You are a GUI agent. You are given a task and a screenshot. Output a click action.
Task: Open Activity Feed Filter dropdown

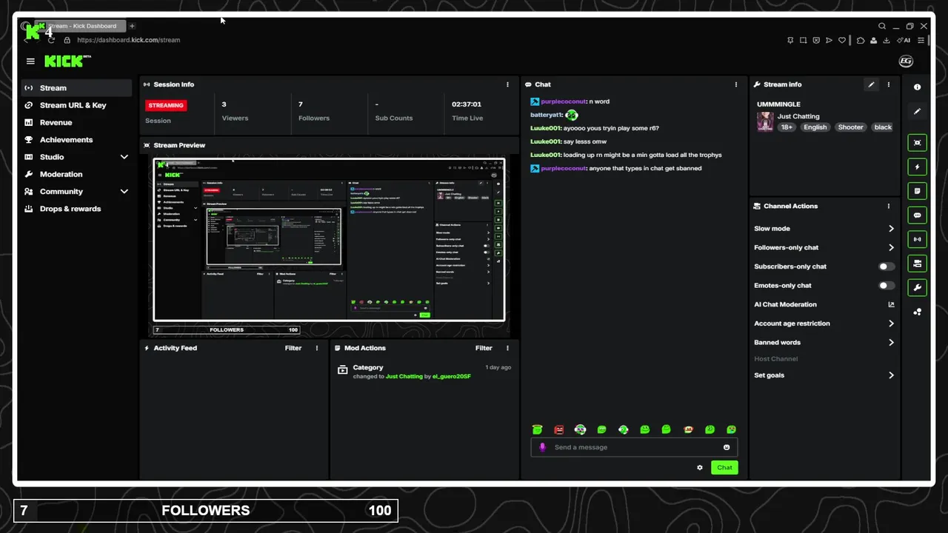click(293, 348)
